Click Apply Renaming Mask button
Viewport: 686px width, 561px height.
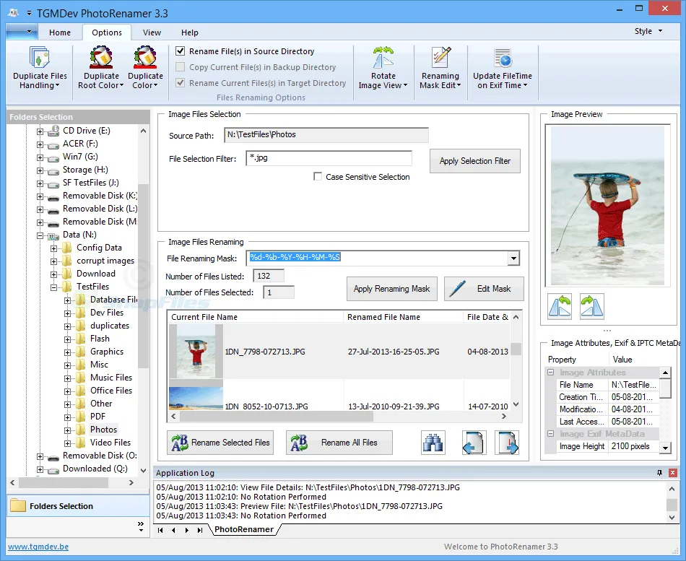pyautogui.click(x=391, y=289)
